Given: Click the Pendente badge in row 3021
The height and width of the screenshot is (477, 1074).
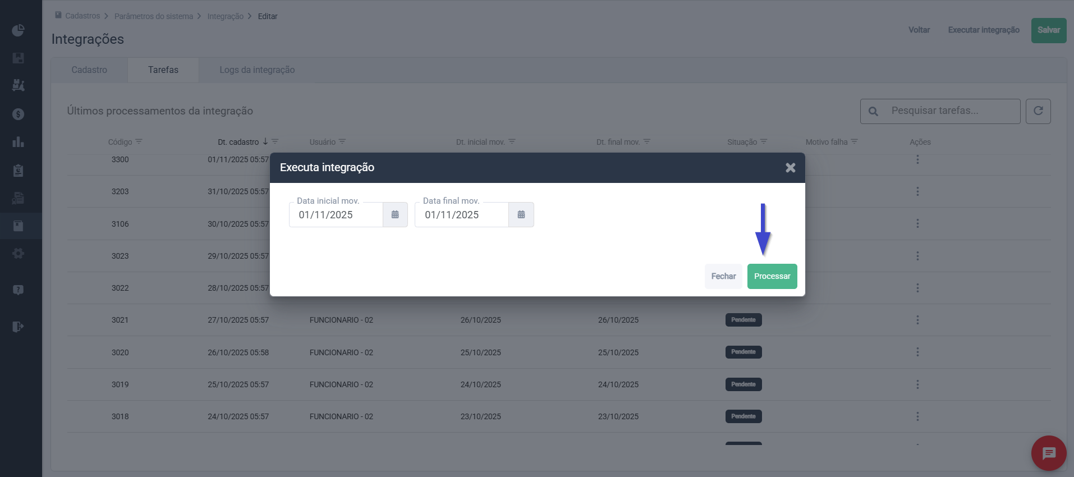Looking at the screenshot, I should point(743,320).
